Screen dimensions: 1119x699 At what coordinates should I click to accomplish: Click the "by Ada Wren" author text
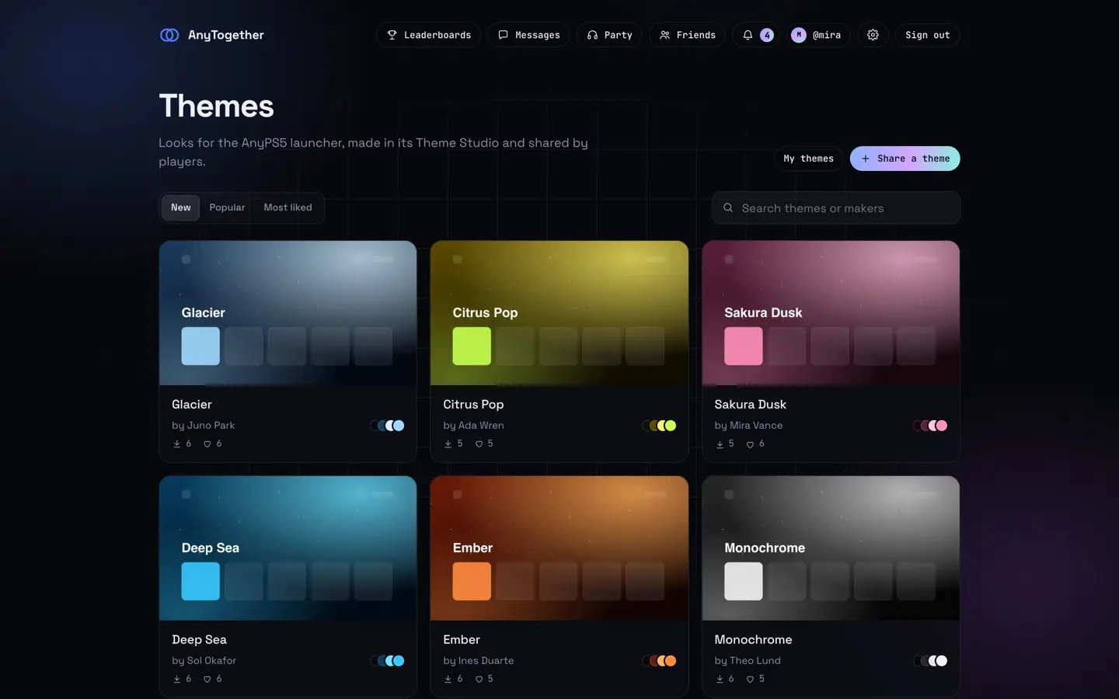(473, 426)
